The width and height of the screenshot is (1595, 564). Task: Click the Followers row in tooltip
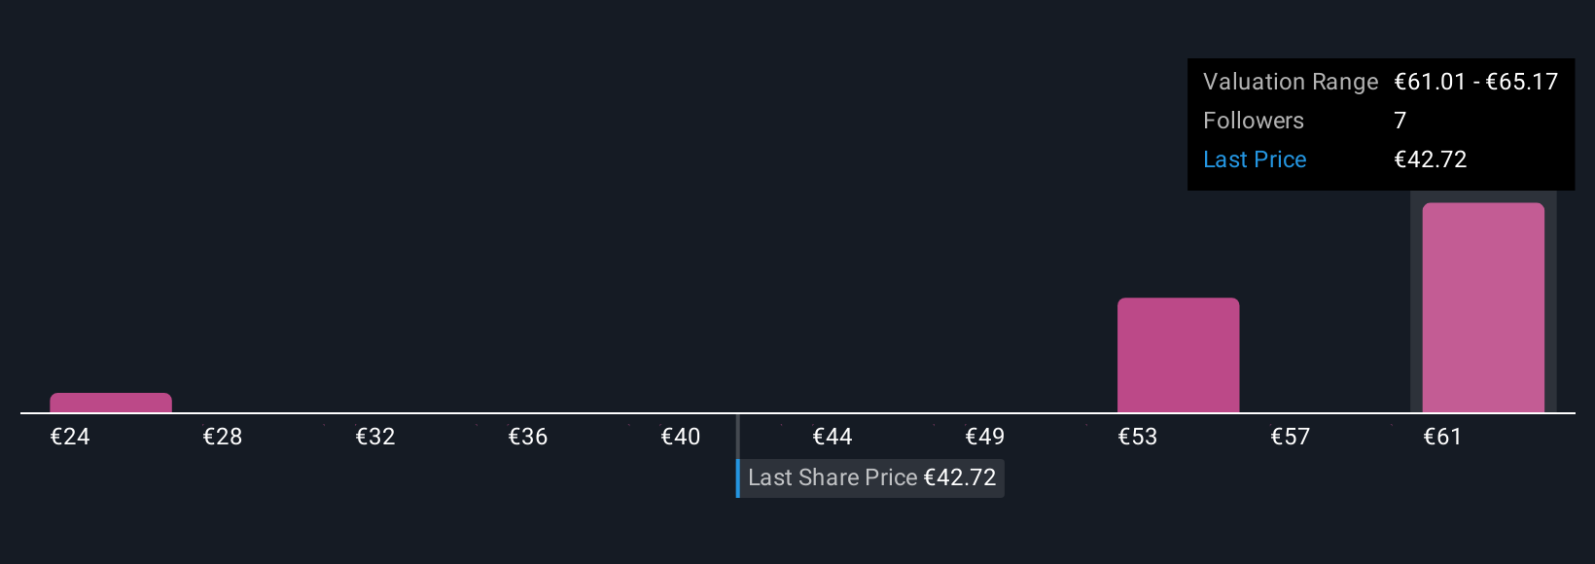tap(1381, 121)
